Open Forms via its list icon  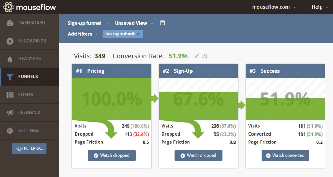pos(10,95)
